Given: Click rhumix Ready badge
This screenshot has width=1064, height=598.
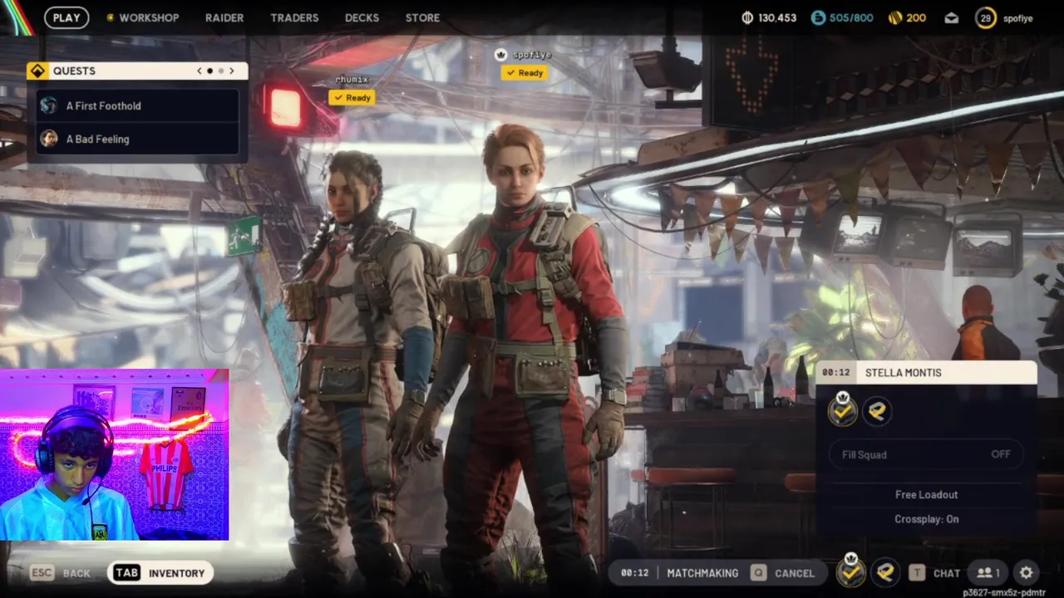Looking at the screenshot, I should tap(352, 97).
